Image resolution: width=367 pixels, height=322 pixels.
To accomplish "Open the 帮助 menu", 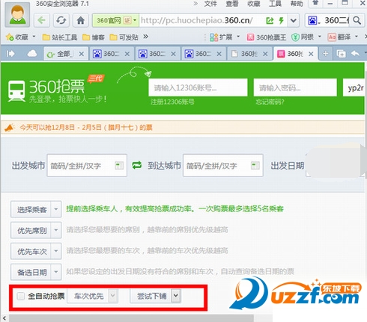I will tap(297, 4).
